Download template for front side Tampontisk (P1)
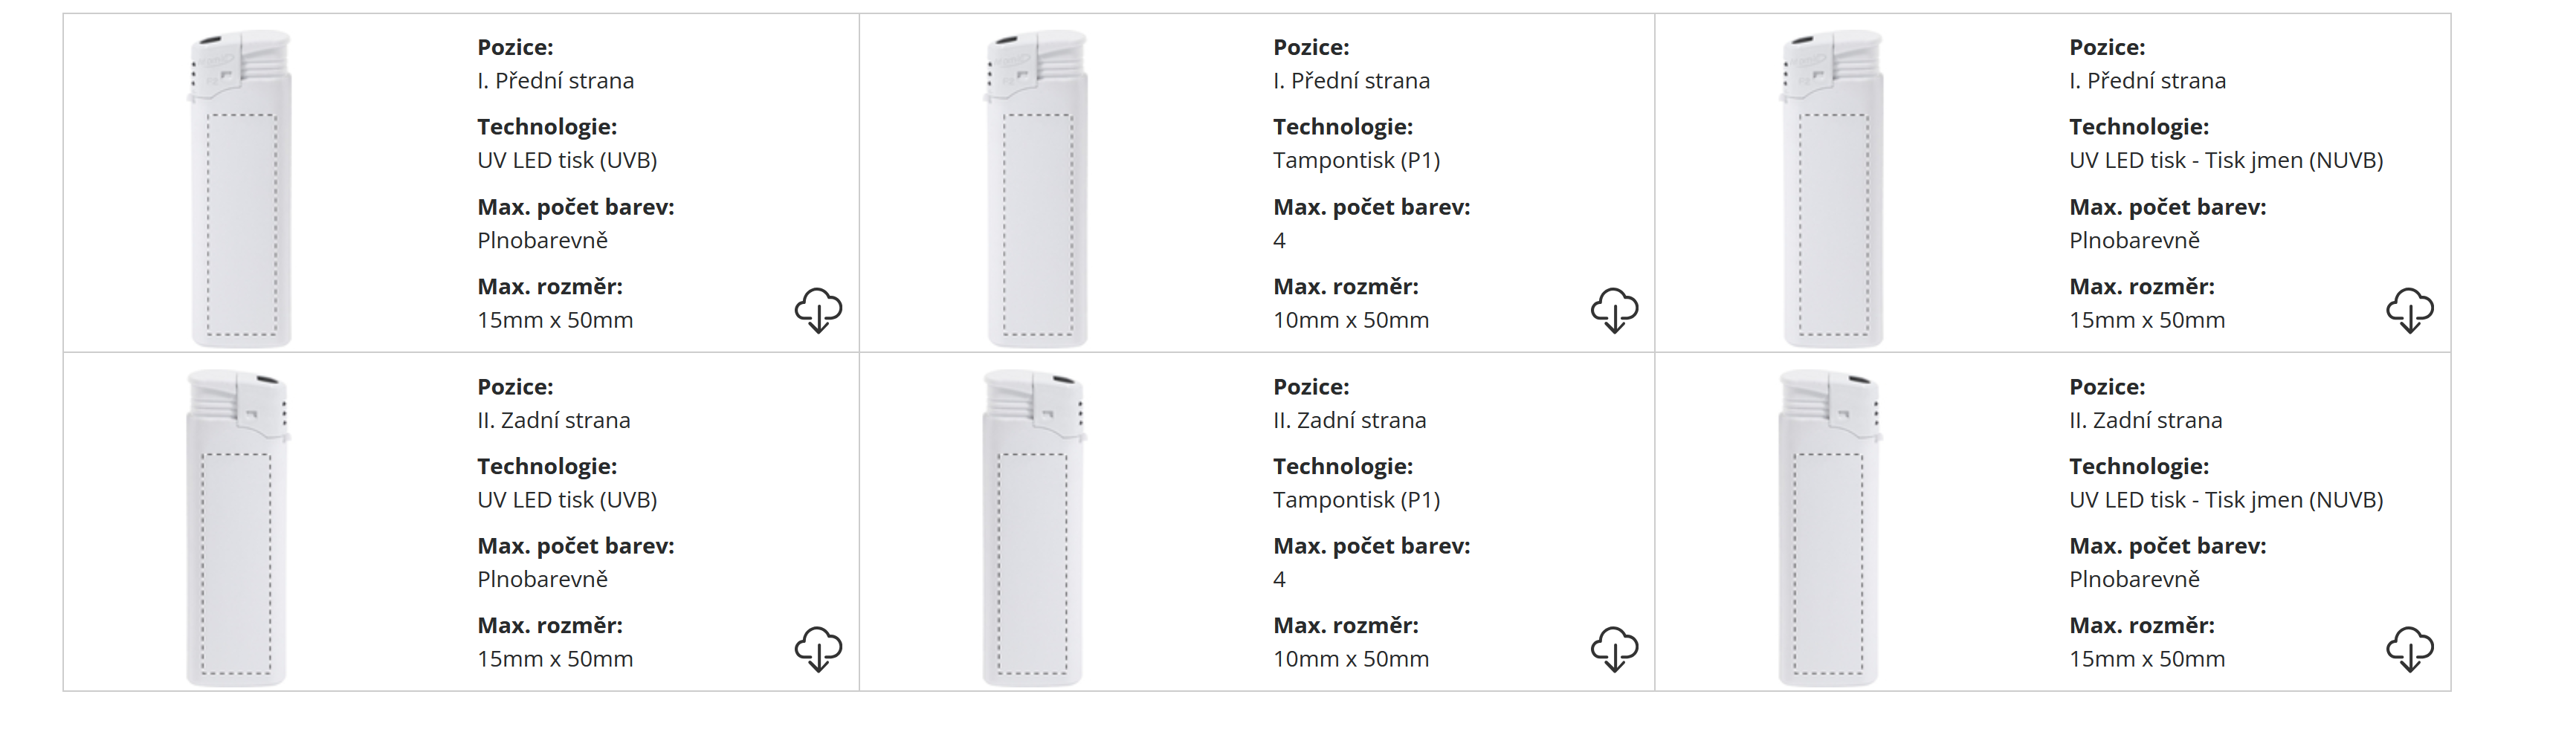 (x=1614, y=310)
